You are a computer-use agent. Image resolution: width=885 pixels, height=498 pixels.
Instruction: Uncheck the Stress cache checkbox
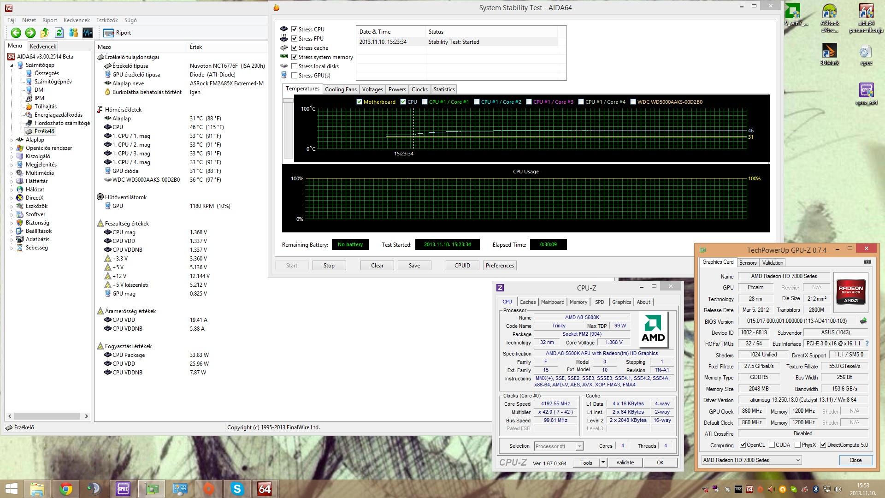click(x=294, y=47)
